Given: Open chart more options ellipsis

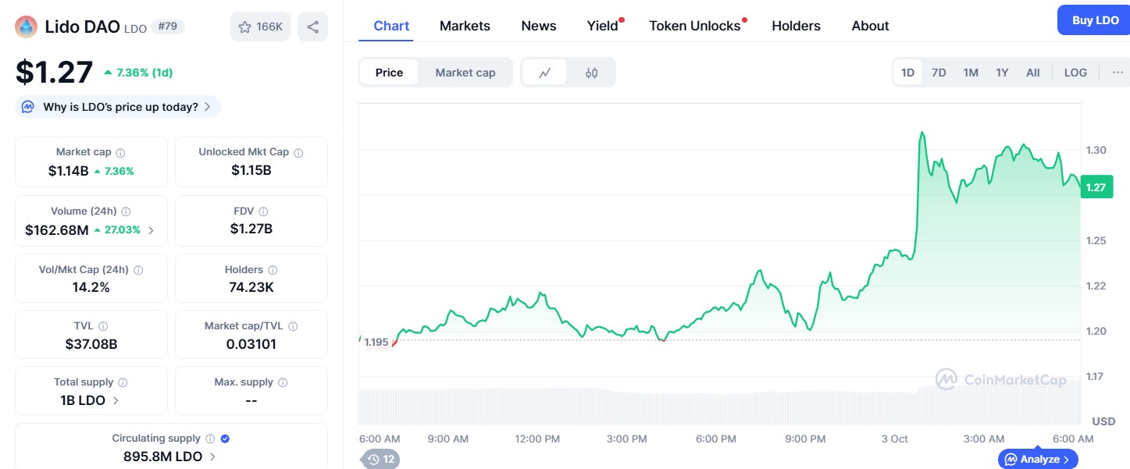Looking at the screenshot, I should pos(1118,73).
